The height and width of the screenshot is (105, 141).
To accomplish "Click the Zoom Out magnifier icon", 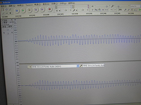I will point(129,10).
